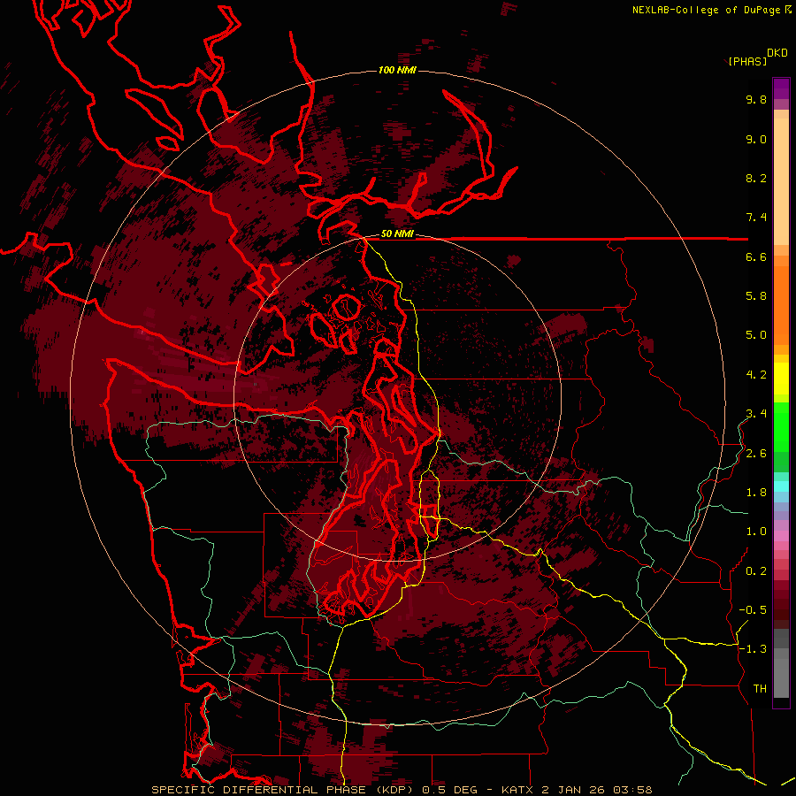The width and height of the screenshot is (796, 796).
Task: Click the KATX radar site identifier
Action: 517,790
